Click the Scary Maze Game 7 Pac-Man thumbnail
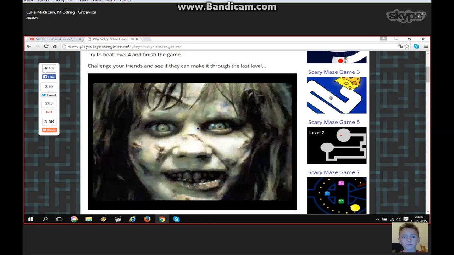Screen dimensions: 454x255 coord(337,195)
